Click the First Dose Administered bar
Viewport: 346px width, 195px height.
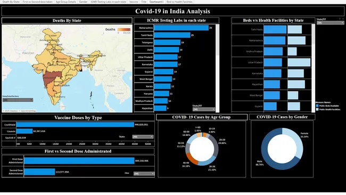pos(79,161)
